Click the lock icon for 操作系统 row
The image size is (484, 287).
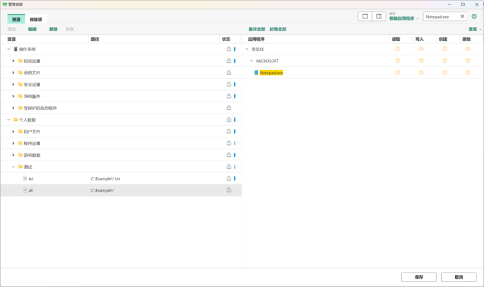228,49
